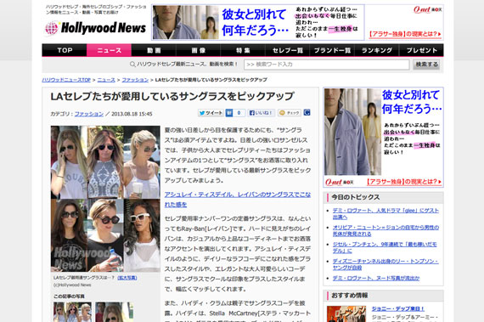The width and height of the screenshot is (484, 322).
Task: Click the article title LAセレブたちが愛用
Action: coord(172,96)
